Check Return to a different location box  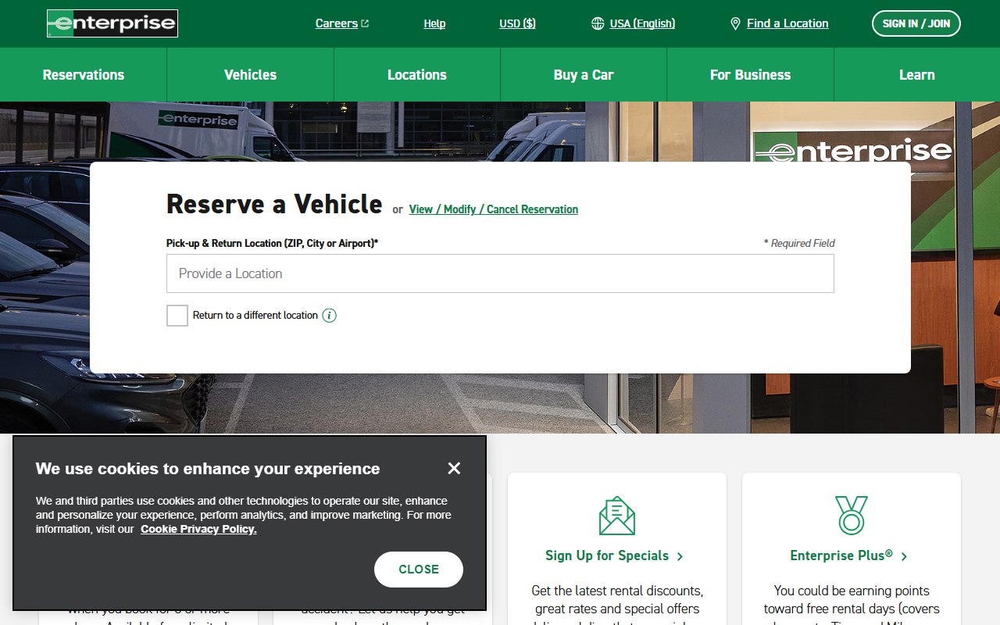(177, 316)
